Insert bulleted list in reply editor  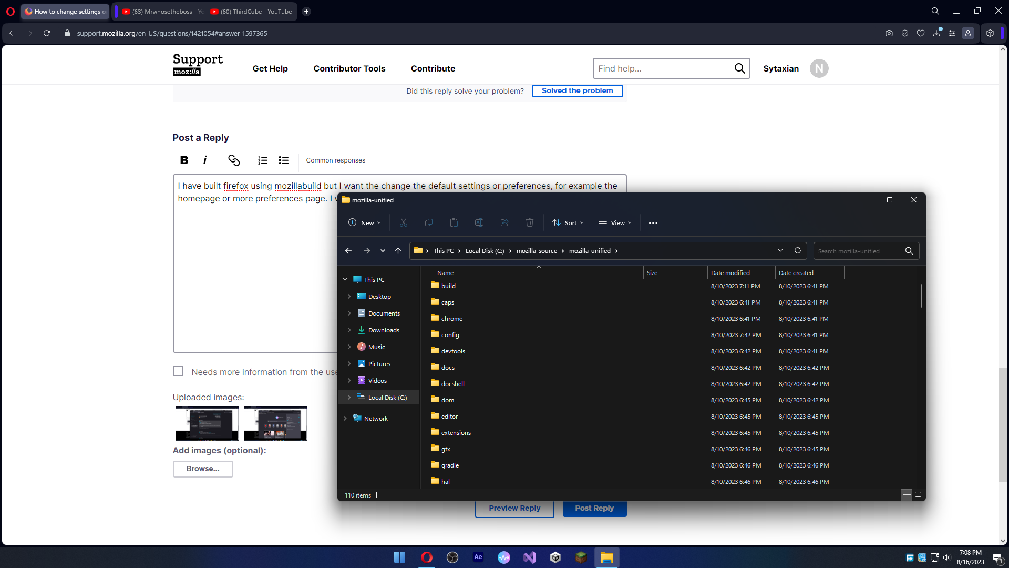284,160
